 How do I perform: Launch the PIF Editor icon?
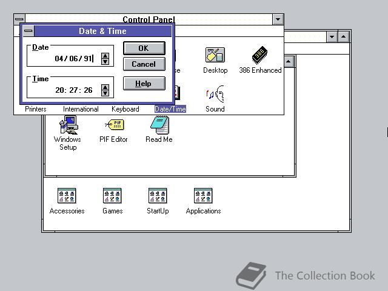click(115, 124)
